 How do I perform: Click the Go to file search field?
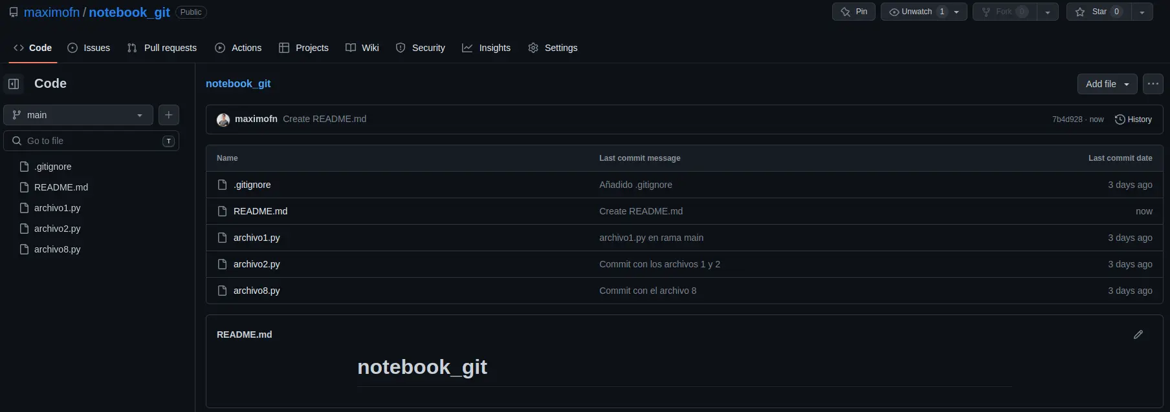(x=91, y=141)
